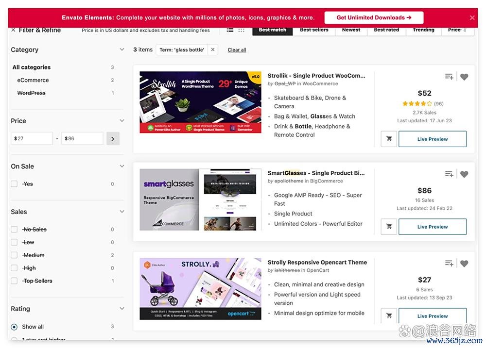This screenshot has width=486, height=348.
Task: Collapse the Rating filter section
Action: tap(122, 309)
